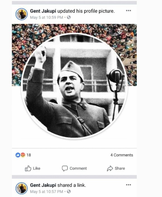View the 18 reactions count
The width and height of the screenshot is (162, 197).
coord(28,155)
